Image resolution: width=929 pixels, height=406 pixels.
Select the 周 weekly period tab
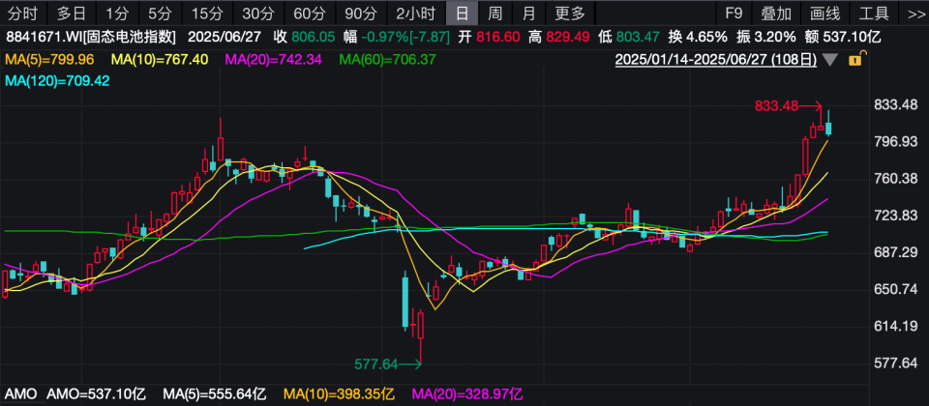(x=494, y=13)
